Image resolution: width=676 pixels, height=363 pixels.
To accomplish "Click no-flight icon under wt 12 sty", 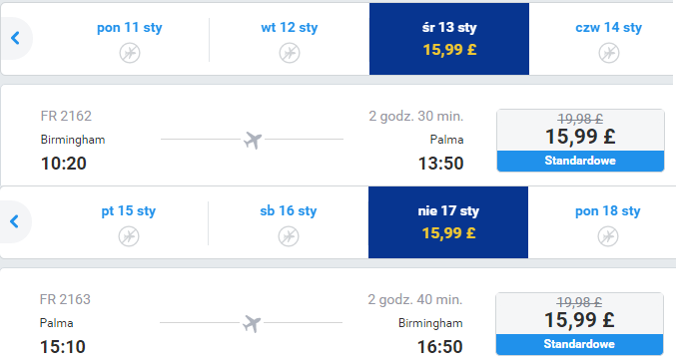I will tap(290, 53).
